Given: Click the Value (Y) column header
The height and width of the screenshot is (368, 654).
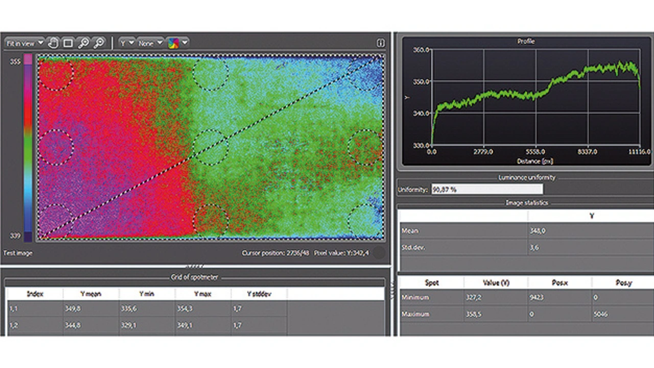Looking at the screenshot, I should point(496,282).
